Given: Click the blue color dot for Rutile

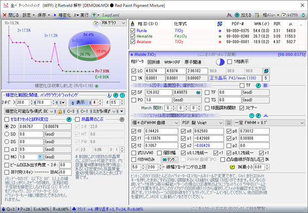Looking at the screenshot, I should click(x=220, y=31).
